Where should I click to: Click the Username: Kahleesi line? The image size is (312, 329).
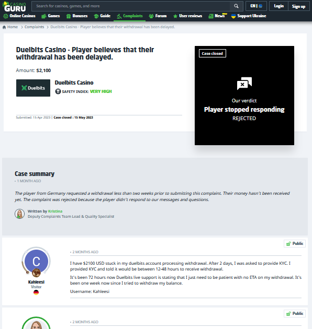pos(90,291)
